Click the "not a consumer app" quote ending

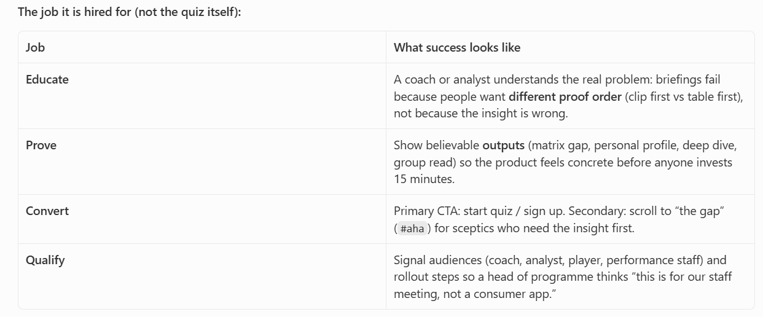(501, 293)
